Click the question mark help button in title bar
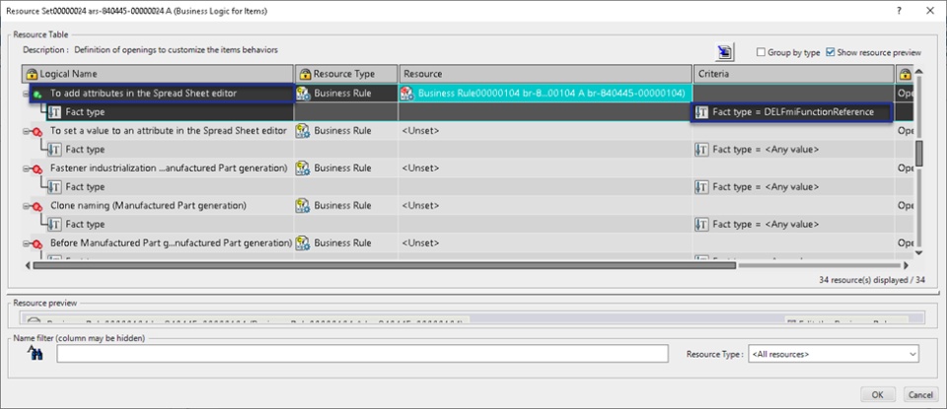Screen dimensions: 947x409 (x=900, y=10)
